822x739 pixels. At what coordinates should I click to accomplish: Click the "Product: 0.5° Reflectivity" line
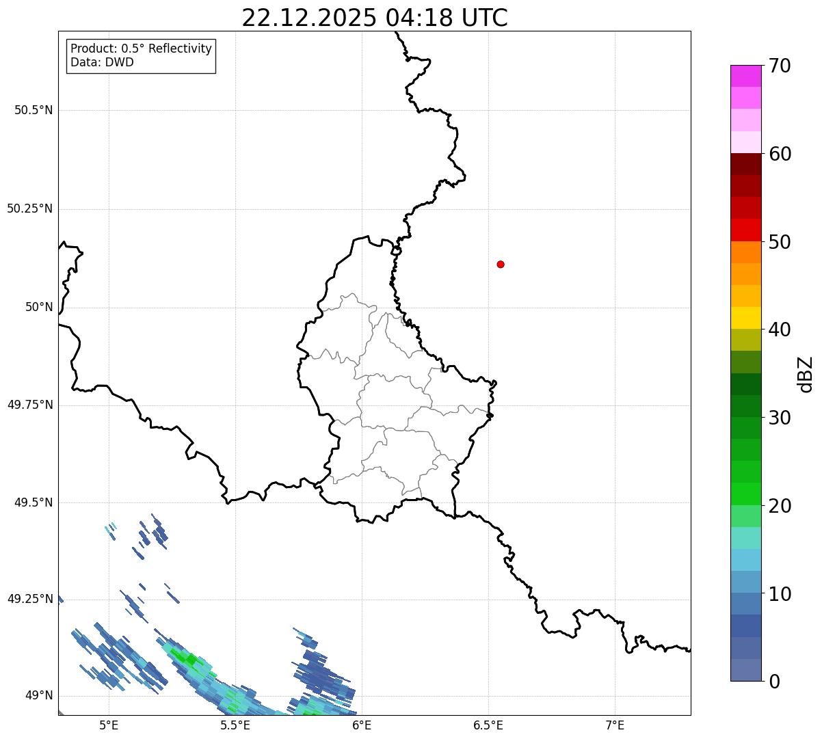[141, 49]
